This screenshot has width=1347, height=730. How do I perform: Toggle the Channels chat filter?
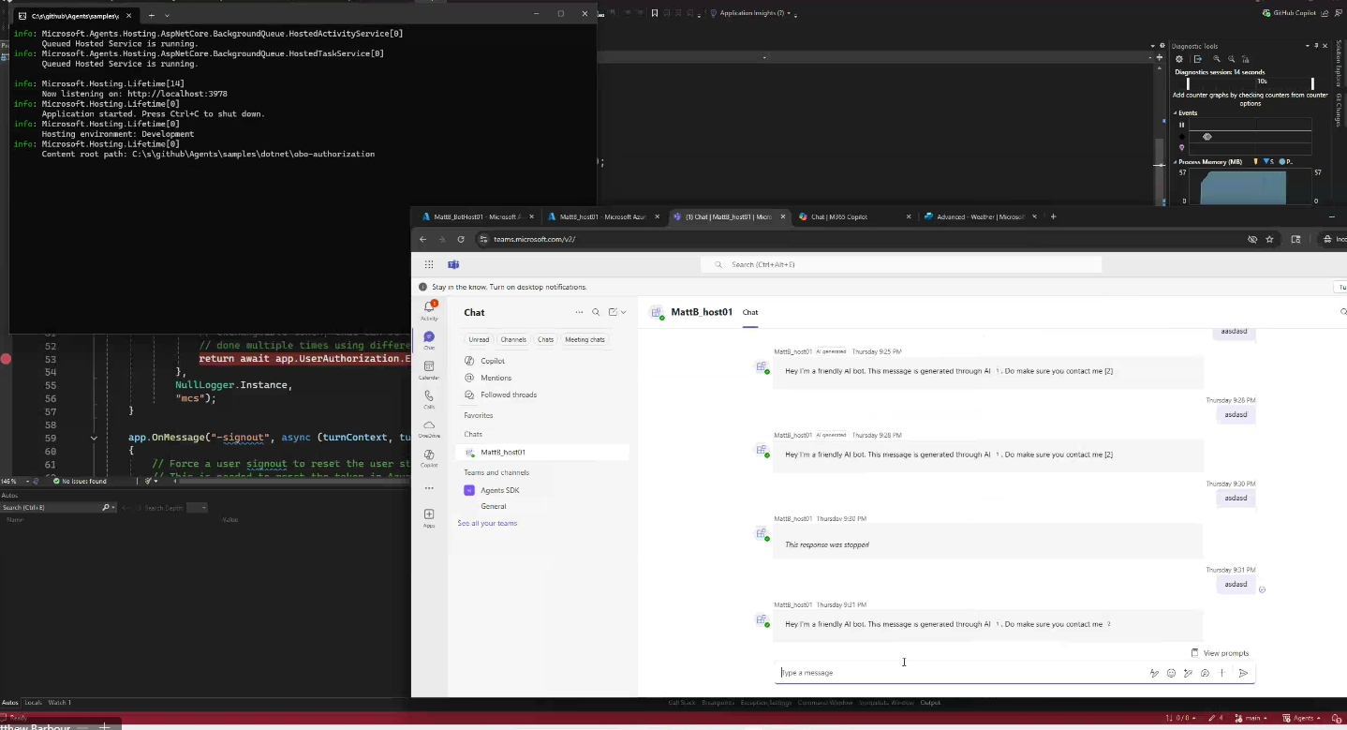point(513,339)
